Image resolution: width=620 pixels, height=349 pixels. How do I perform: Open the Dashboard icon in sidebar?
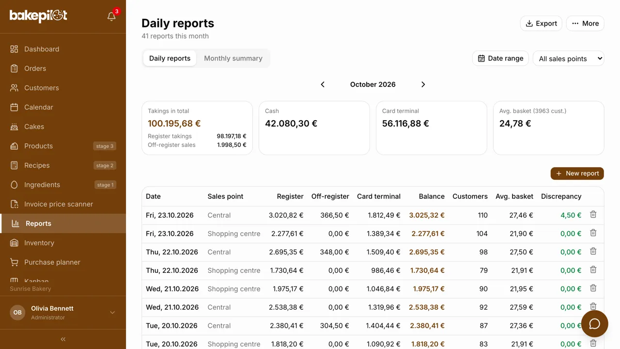15,49
